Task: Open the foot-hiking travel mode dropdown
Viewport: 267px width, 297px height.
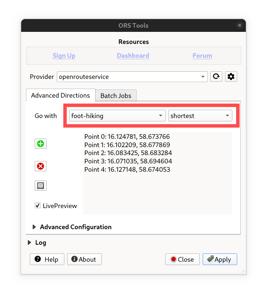Action: (117, 116)
